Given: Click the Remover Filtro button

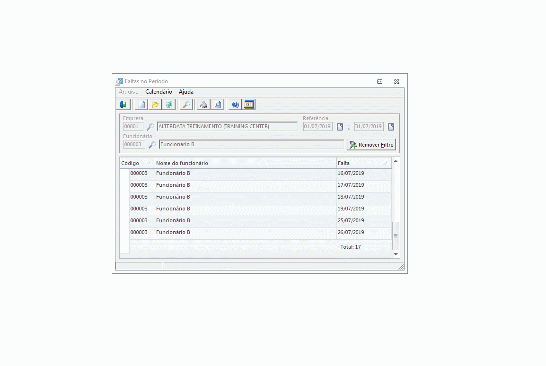Looking at the screenshot, I should pos(371,145).
